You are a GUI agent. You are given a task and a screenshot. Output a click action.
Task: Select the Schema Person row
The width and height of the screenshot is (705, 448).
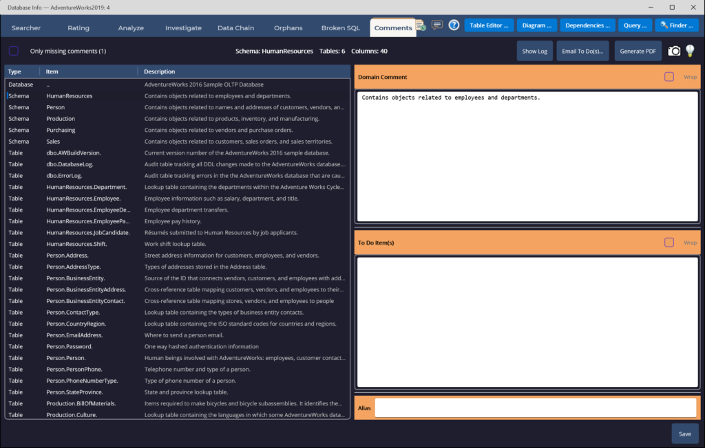(178, 107)
